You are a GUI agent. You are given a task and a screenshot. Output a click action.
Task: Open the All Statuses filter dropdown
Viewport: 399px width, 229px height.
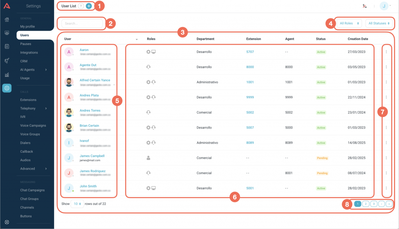point(379,23)
